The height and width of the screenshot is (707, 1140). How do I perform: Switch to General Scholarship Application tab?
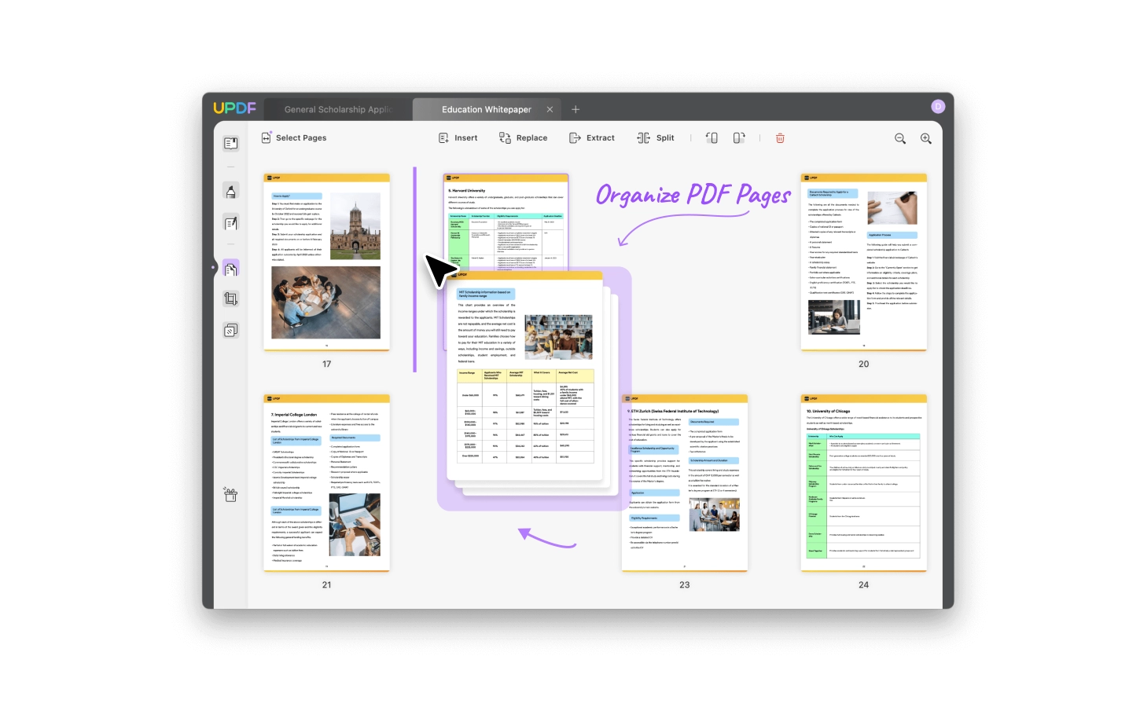338,109
